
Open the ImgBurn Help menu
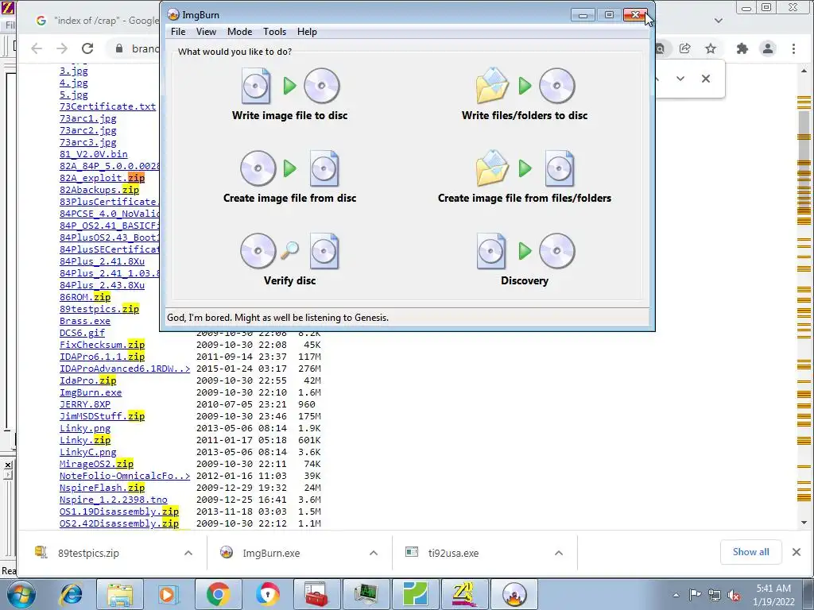(x=307, y=32)
